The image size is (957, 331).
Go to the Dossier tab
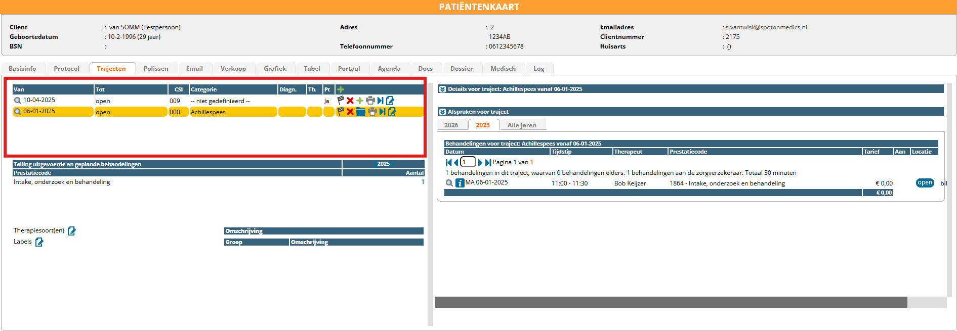pyautogui.click(x=461, y=68)
